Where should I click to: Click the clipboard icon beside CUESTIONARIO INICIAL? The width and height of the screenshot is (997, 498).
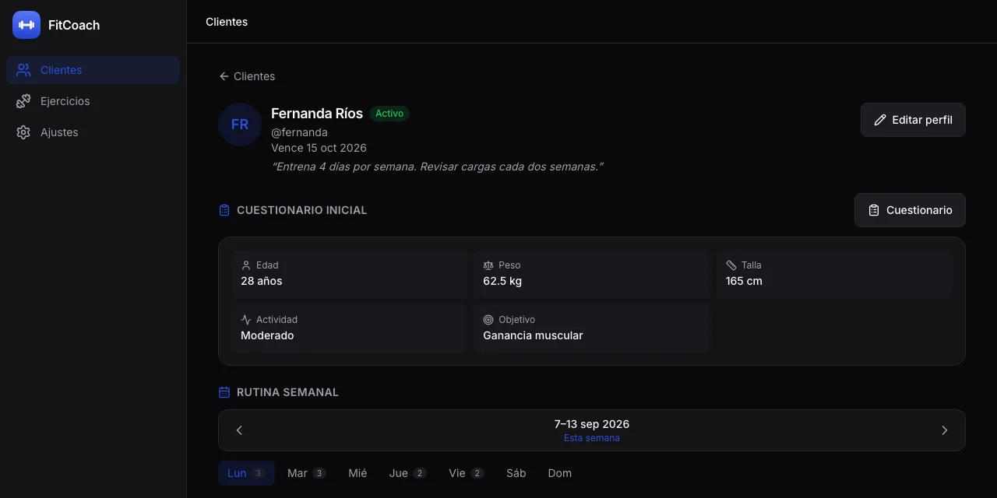coord(224,210)
